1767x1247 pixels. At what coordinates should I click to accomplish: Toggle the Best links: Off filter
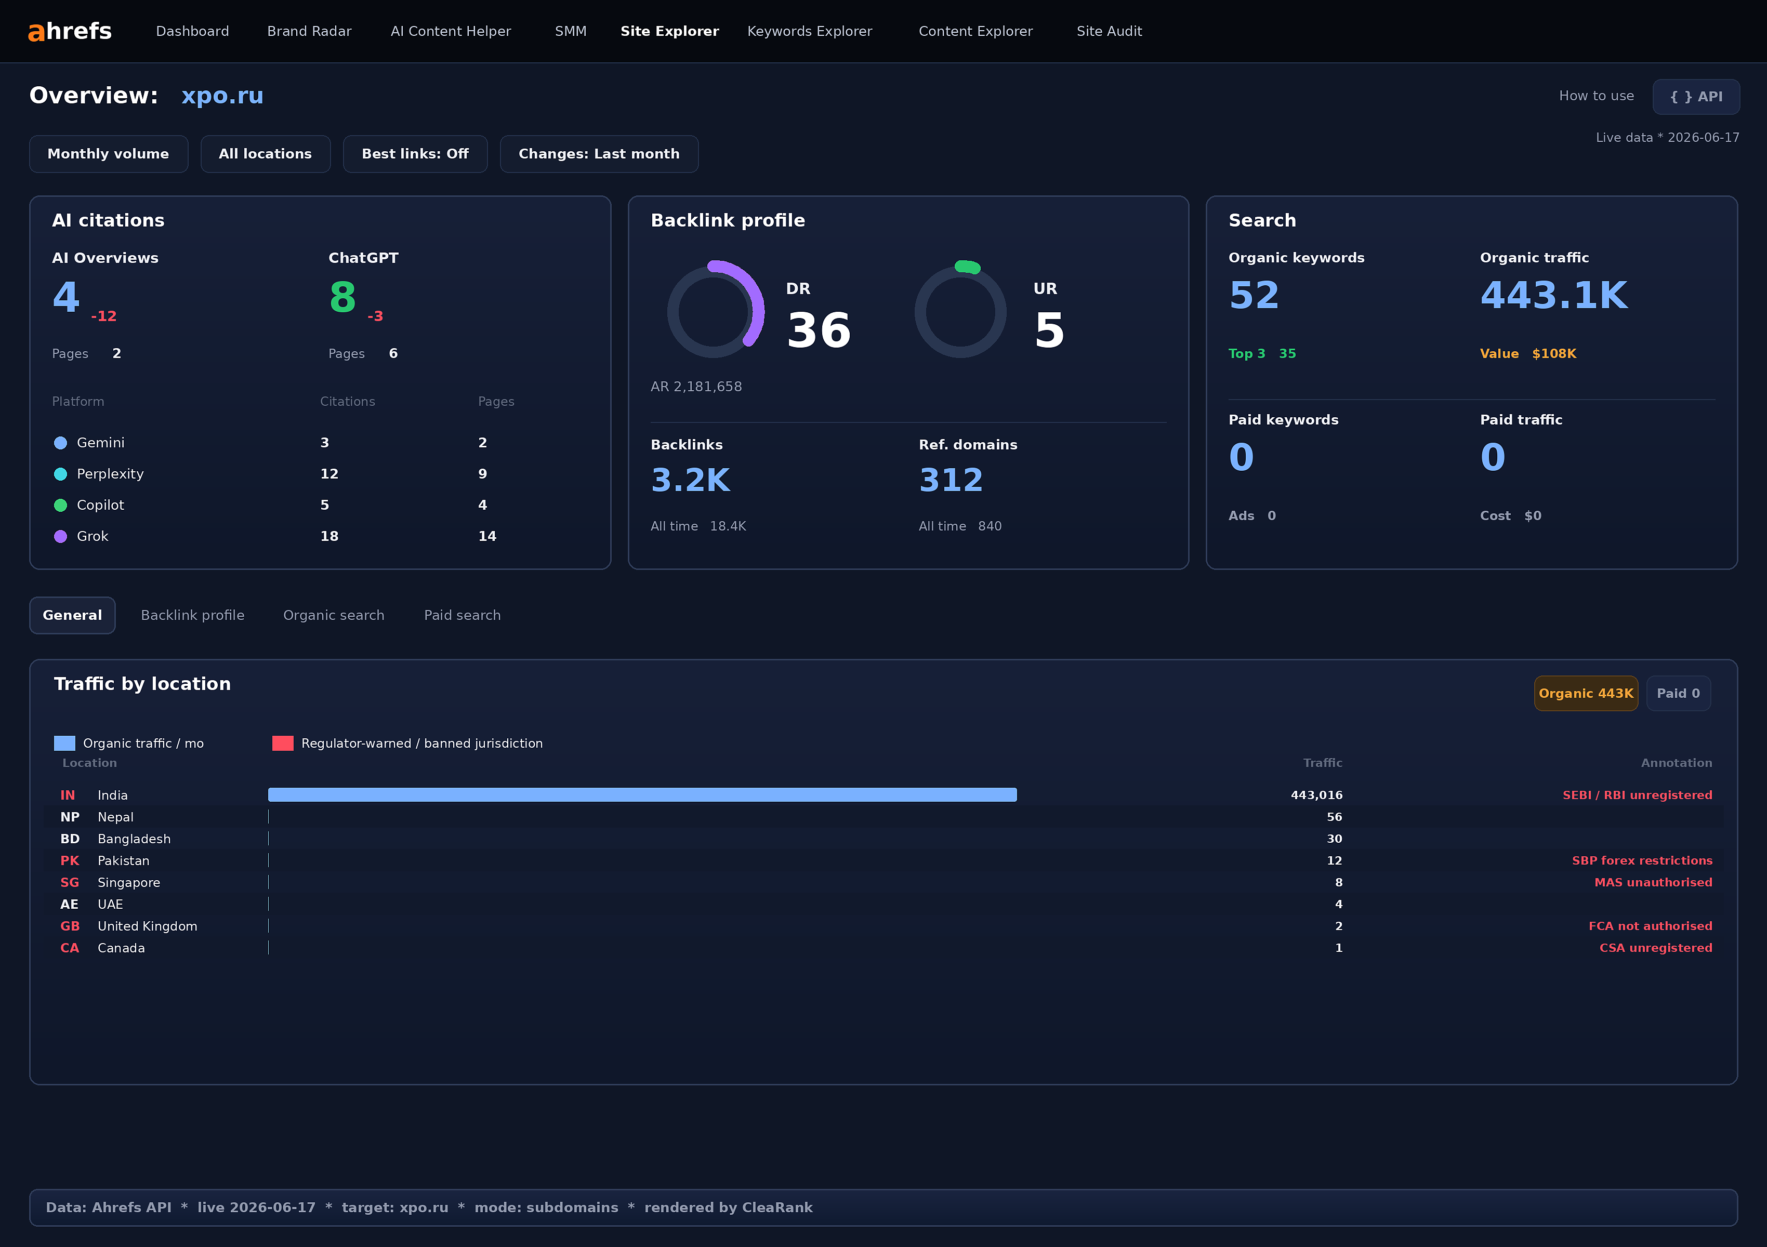(416, 154)
